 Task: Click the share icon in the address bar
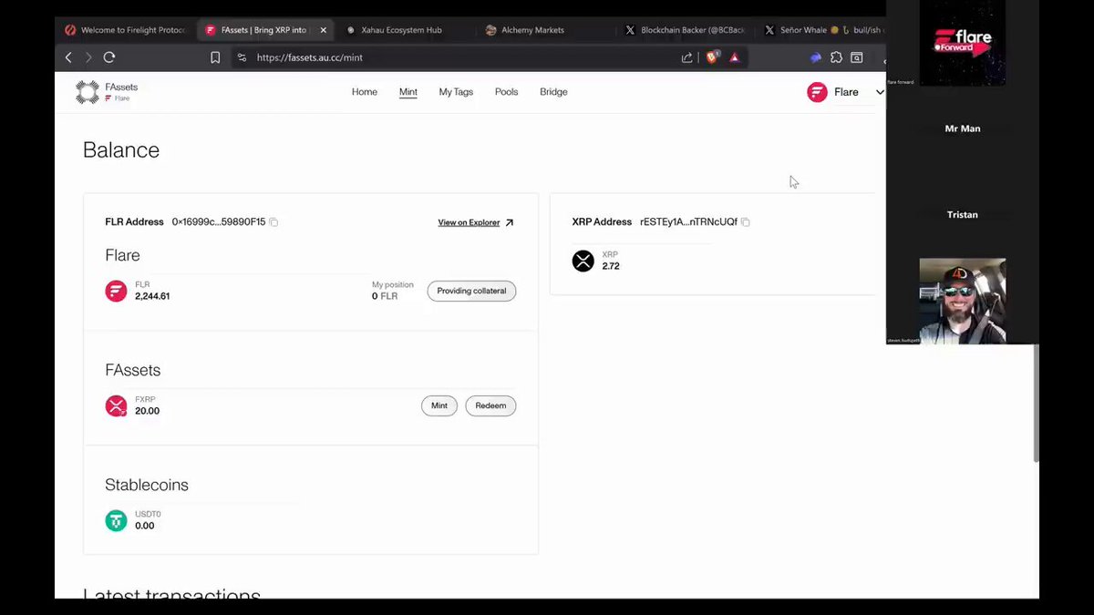click(x=686, y=57)
